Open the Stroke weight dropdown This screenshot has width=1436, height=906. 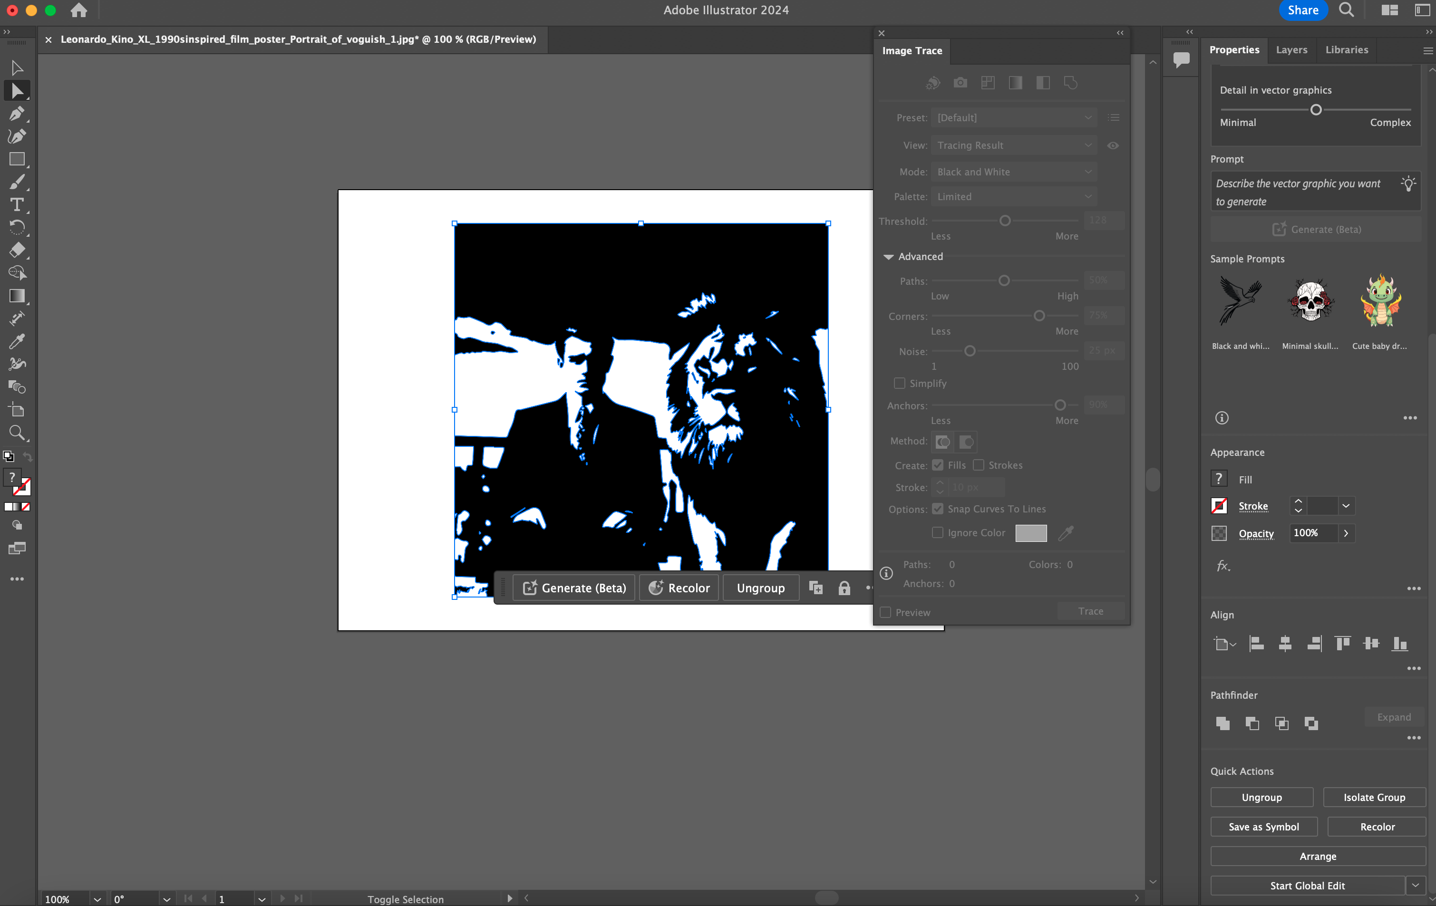(x=1346, y=506)
